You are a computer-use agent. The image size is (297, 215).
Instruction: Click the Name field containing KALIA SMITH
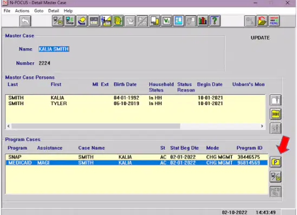coord(54,49)
